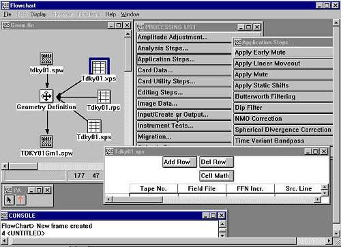Click the Tdky01.xps table icon
Screen dimensions: 341x247
pos(99,67)
